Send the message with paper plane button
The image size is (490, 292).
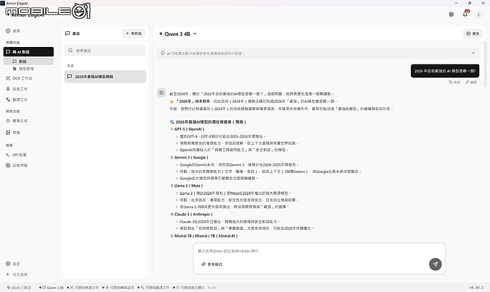click(435, 264)
